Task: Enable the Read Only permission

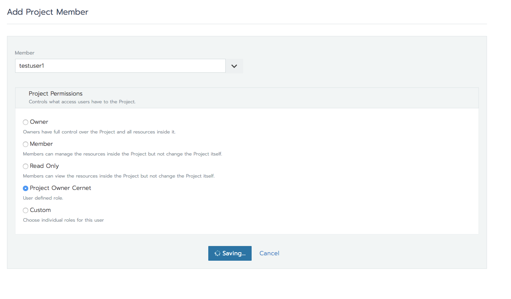Action: [x=25, y=166]
